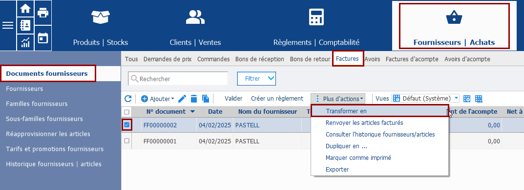The height and width of the screenshot is (190, 524).
Task: Open Tarifs et promotions fournisseurs
Action: 55,149
